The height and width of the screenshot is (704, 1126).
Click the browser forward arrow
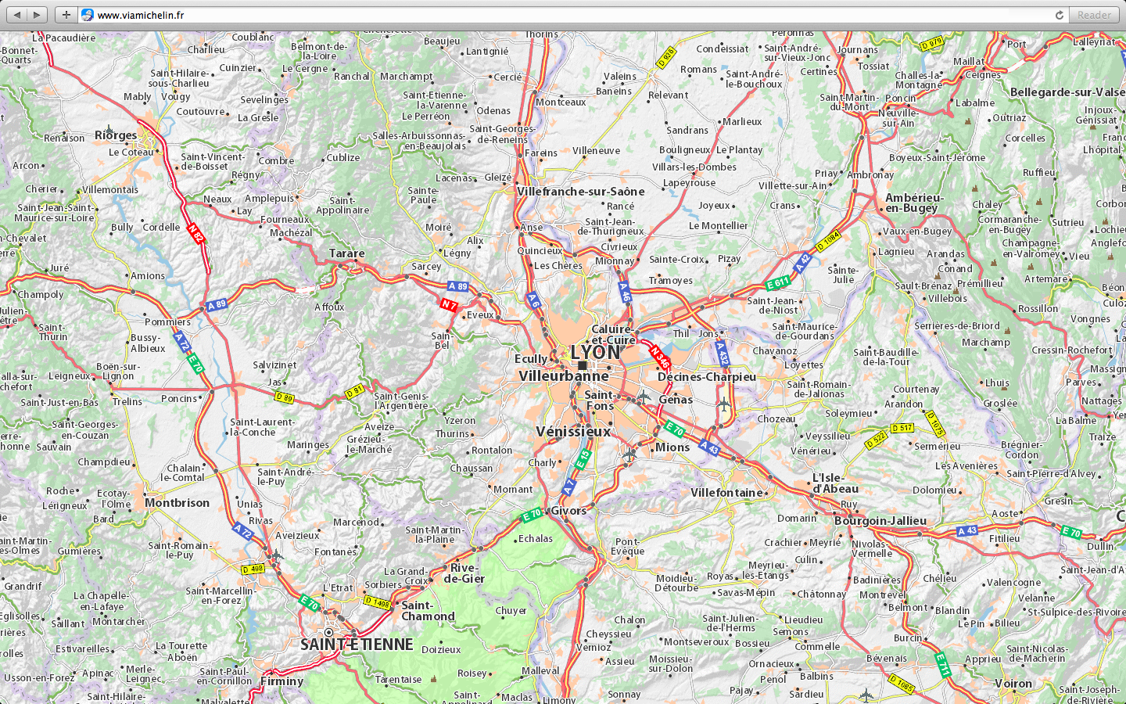[37, 15]
